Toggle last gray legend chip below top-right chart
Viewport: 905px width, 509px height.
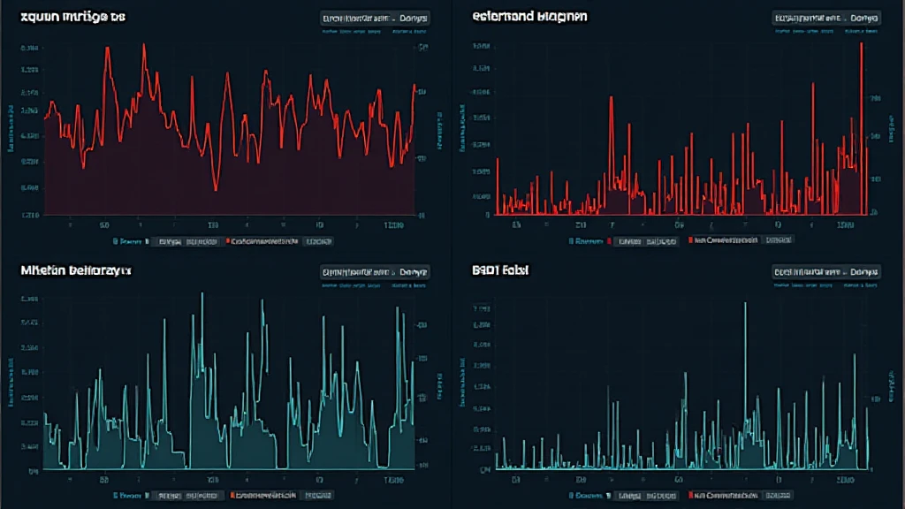click(779, 239)
